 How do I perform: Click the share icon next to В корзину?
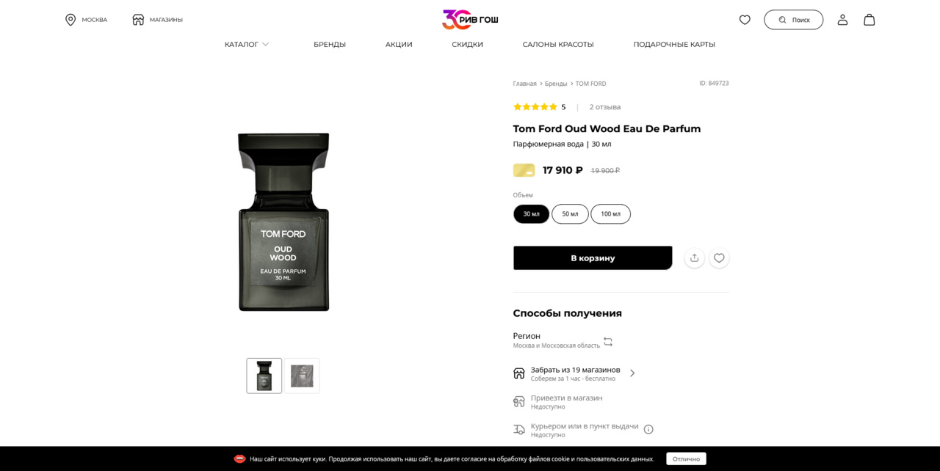[x=694, y=258]
